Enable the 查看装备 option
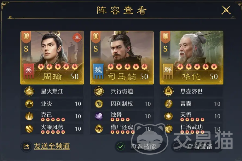The width and height of the screenshot is (242, 161). tap(177, 146)
